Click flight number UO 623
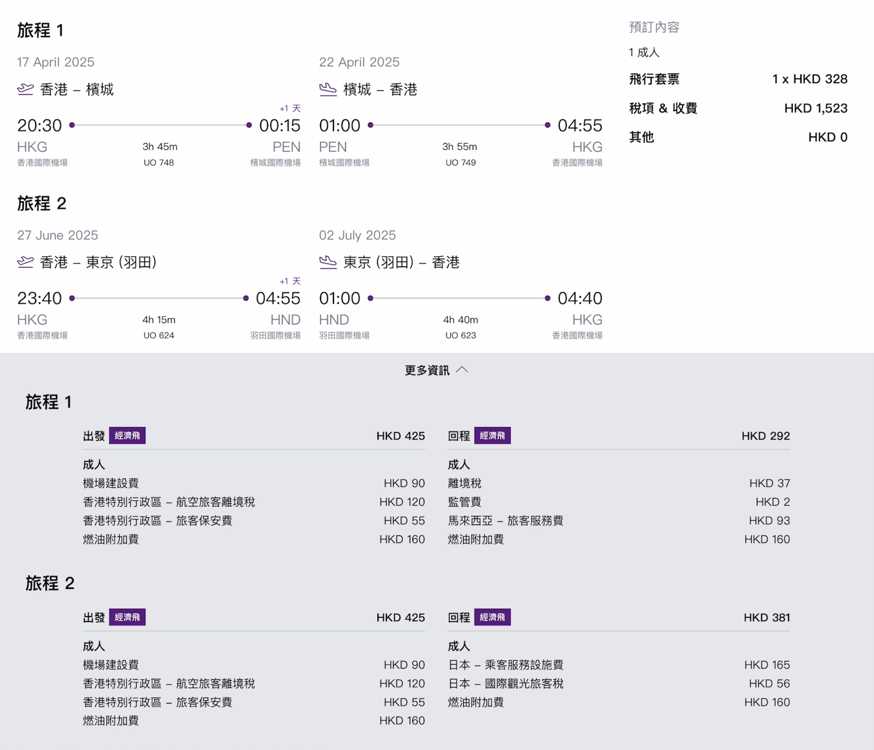Viewport: 874px width, 750px height. pos(460,335)
